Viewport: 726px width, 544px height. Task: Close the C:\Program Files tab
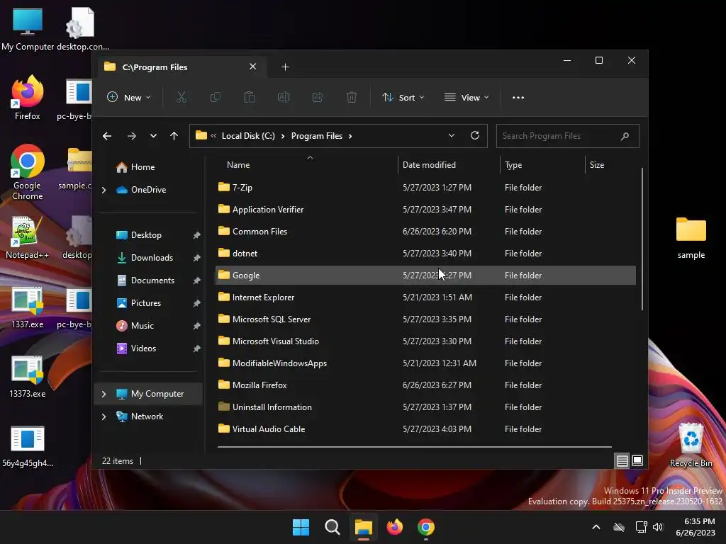253,67
